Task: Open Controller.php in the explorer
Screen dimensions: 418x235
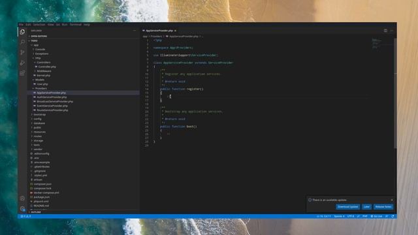Action: (47, 67)
